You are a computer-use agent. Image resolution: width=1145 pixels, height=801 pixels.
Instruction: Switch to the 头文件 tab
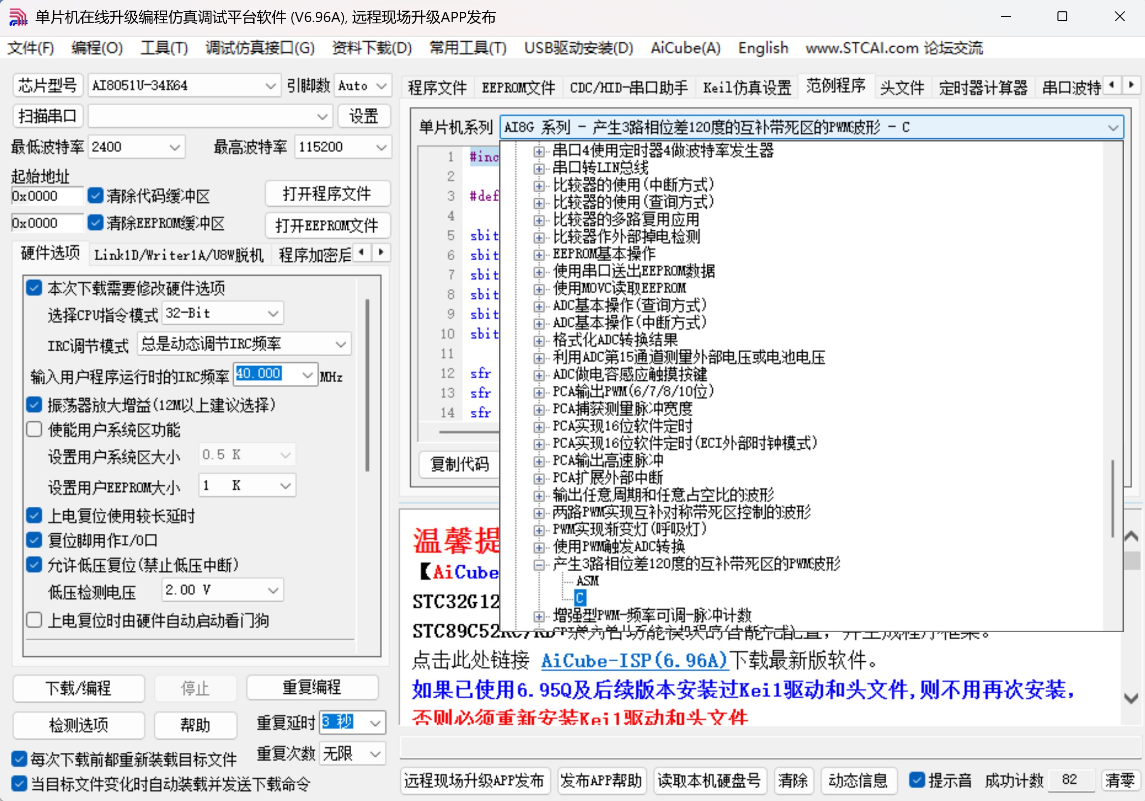[x=902, y=87]
